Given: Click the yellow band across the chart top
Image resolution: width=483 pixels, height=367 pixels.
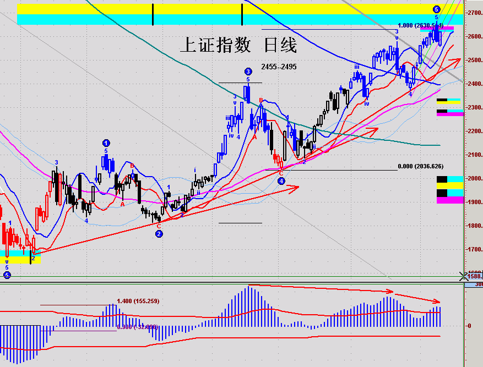Looking at the screenshot, I should pos(220,9).
